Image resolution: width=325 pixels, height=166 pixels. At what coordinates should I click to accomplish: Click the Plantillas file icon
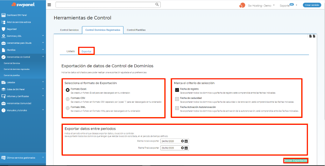click(x=3, y=50)
